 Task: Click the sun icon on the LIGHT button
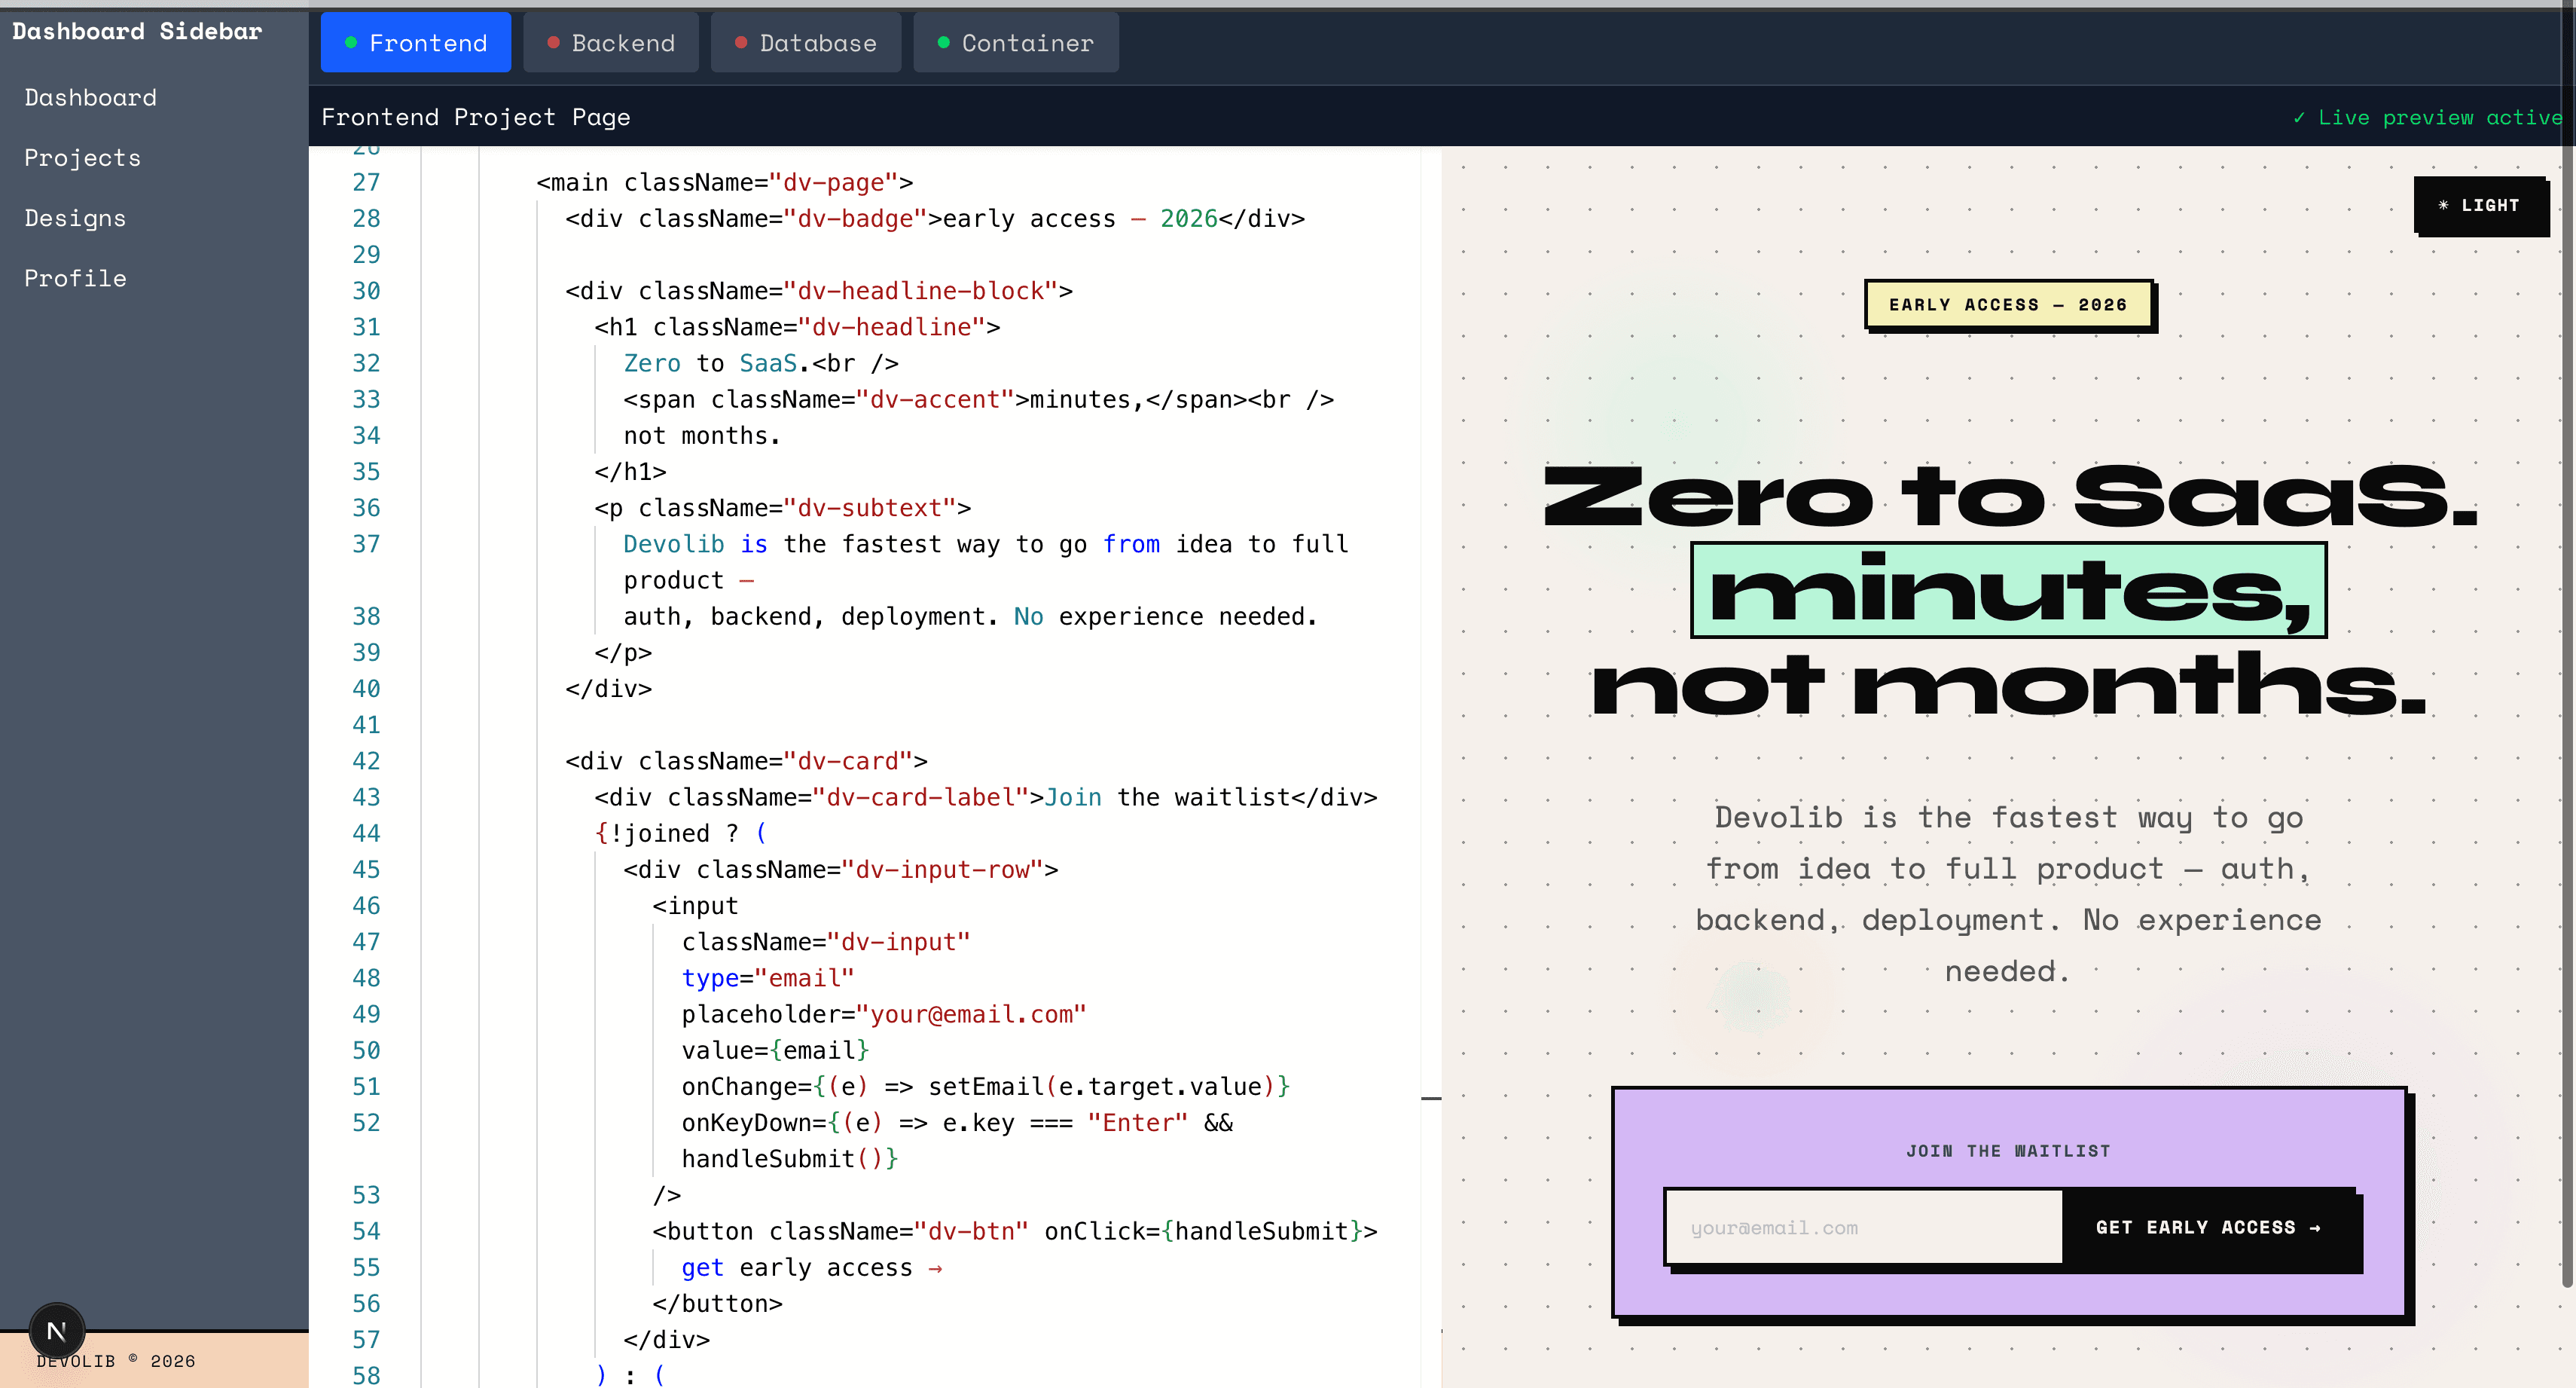click(x=2443, y=206)
